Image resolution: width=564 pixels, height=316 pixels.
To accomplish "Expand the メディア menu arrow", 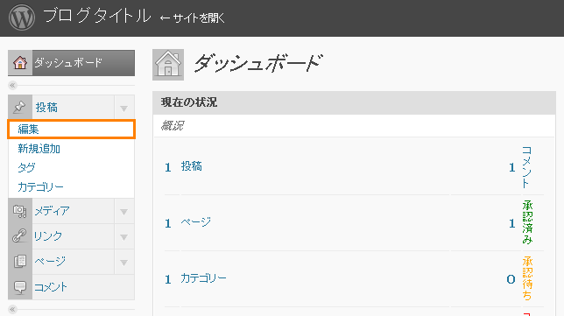I will tap(124, 212).
